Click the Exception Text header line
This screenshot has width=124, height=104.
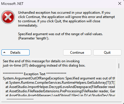[34, 74]
